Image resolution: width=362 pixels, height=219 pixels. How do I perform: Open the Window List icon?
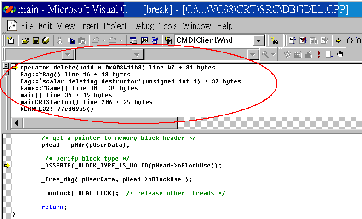click(x=155, y=40)
